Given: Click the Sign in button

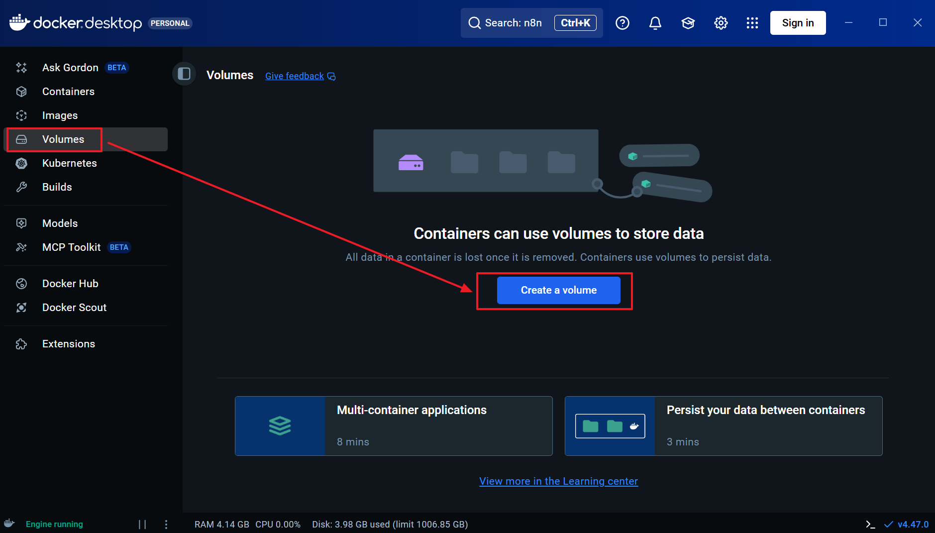Looking at the screenshot, I should (x=798, y=23).
